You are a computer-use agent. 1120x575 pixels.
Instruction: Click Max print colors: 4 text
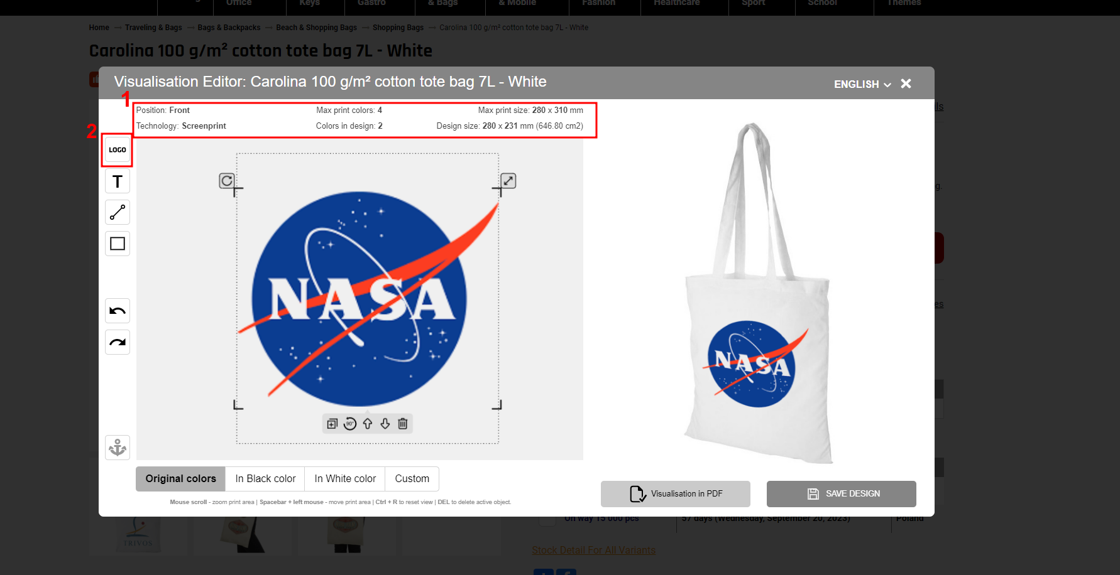pyautogui.click(x=349, y=110)
